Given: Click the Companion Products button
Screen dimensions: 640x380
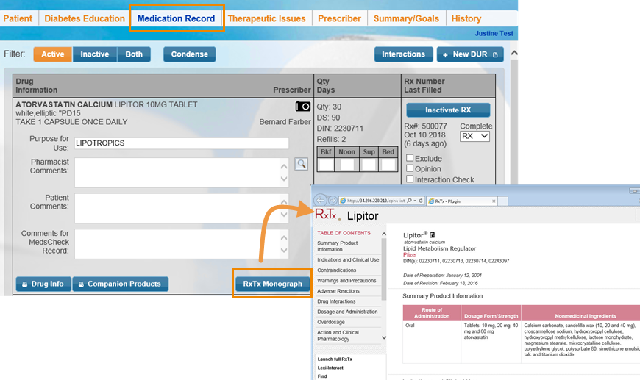Looking at the screenshot, I should tap(121, 284).
